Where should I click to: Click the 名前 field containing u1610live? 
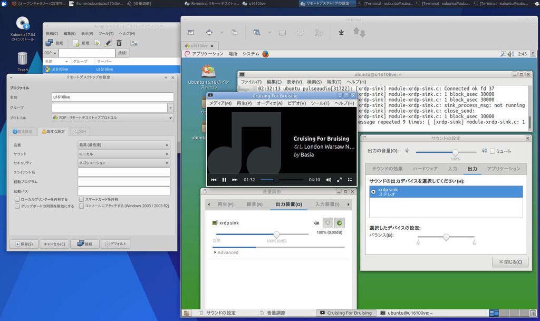[113, 97]
